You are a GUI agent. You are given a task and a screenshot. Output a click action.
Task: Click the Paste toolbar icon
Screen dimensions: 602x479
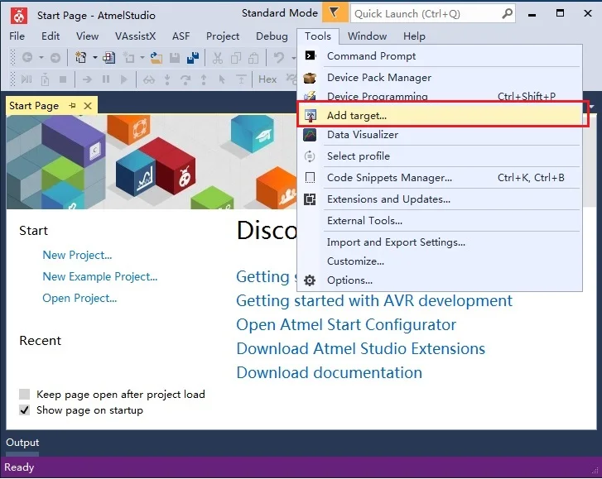tap(253, 58)
